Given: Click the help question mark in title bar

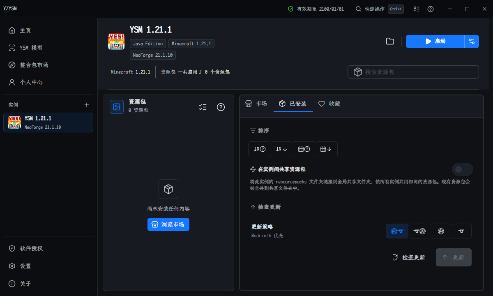Looking at the screenshot, I should 431,9.
